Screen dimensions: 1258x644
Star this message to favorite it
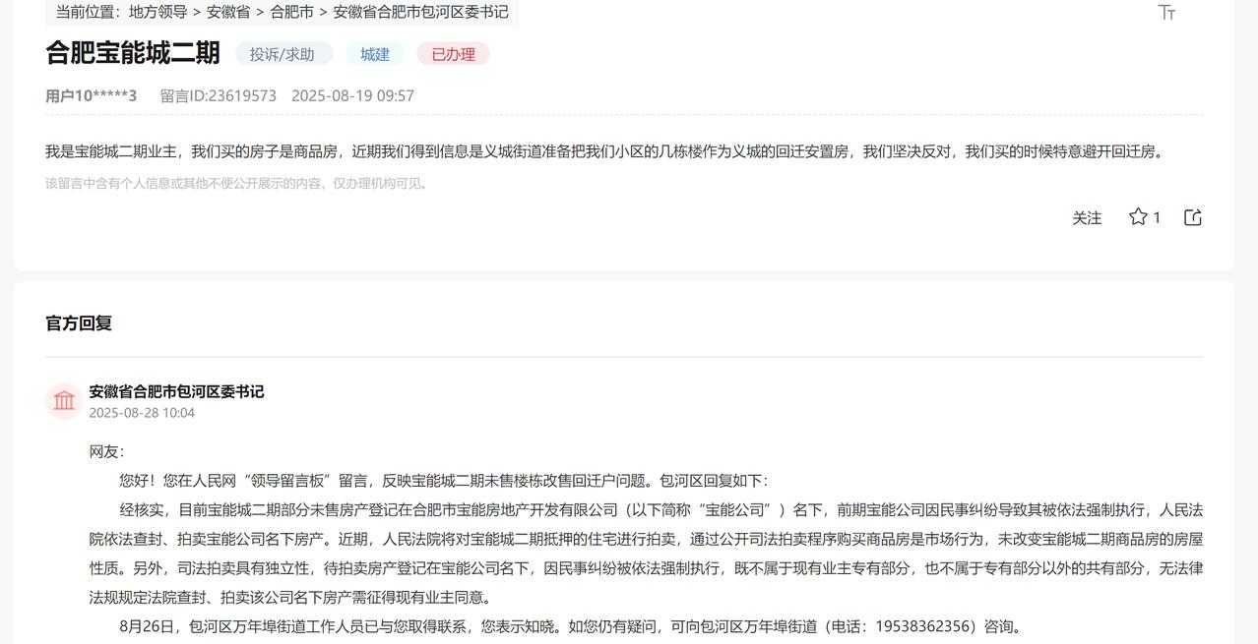pyautogui.click(x=1138, y=217)
